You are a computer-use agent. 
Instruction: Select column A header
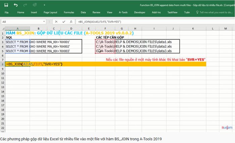[17, 29]
